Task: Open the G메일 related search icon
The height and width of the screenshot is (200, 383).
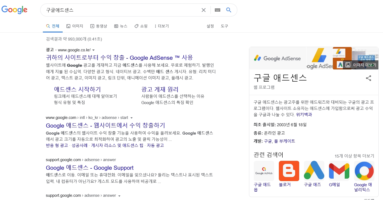Action: tap(339, 171)
